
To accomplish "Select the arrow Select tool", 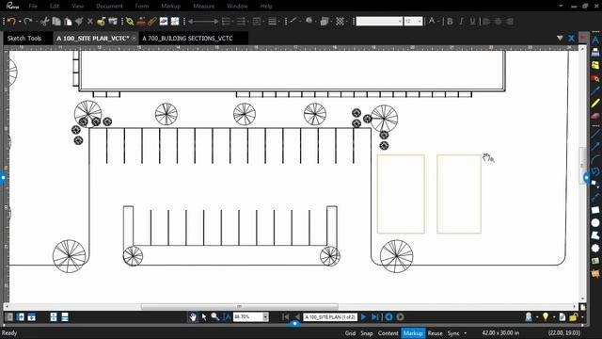I will pyautogui.click(x=204, y=316).
